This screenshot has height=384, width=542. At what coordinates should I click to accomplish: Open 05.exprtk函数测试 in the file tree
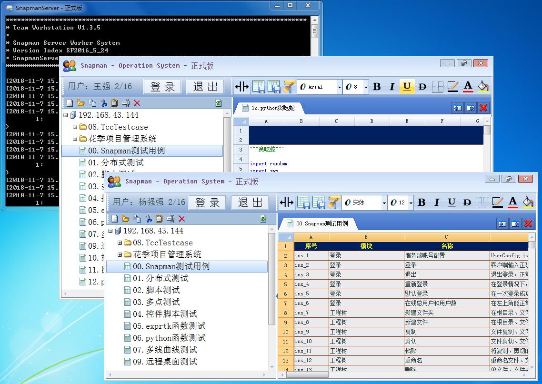[x=169, y=326]
